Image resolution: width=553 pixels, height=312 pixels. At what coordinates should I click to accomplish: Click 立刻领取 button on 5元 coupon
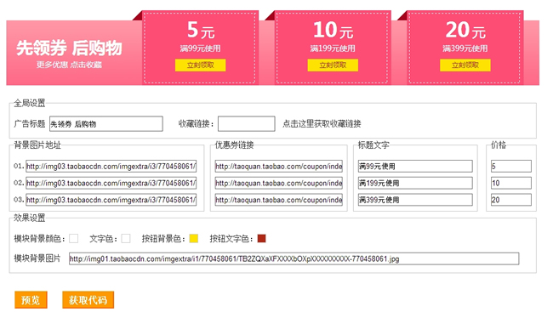pos(200,65)
